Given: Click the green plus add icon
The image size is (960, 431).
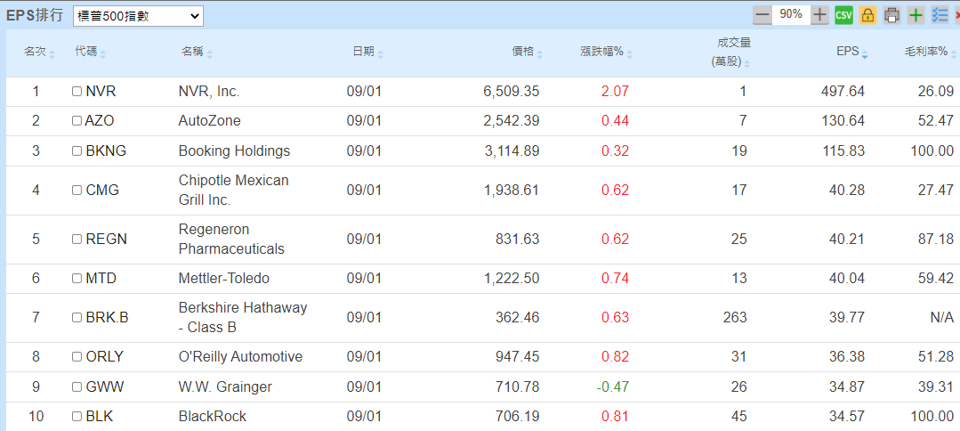Looking at the screenshot, I should [916, 15].
